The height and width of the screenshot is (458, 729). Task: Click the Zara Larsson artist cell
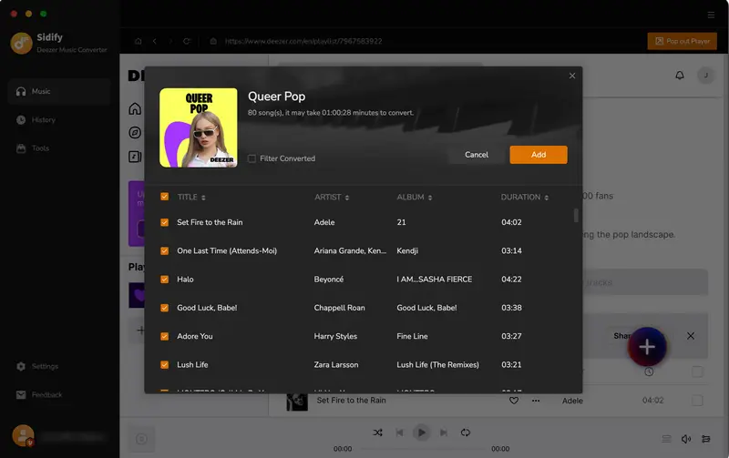tap(336, 364)
